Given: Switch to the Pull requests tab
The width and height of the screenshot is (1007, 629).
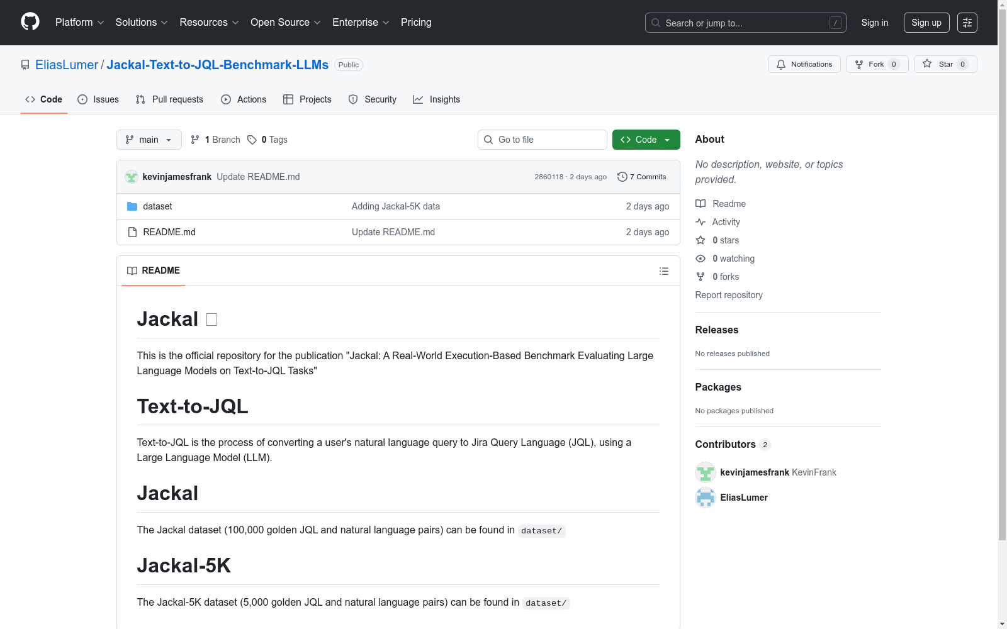Looking at the screenshot, I should pos(169,99).
